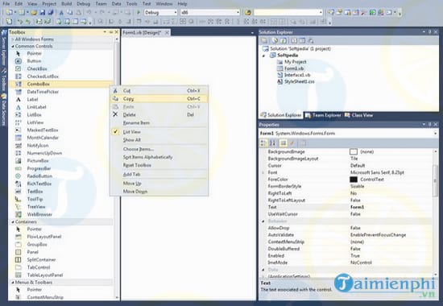Screen dimensions: 443x306
Task: Open the x86 platform dropdown
Action: pos(238,12)
